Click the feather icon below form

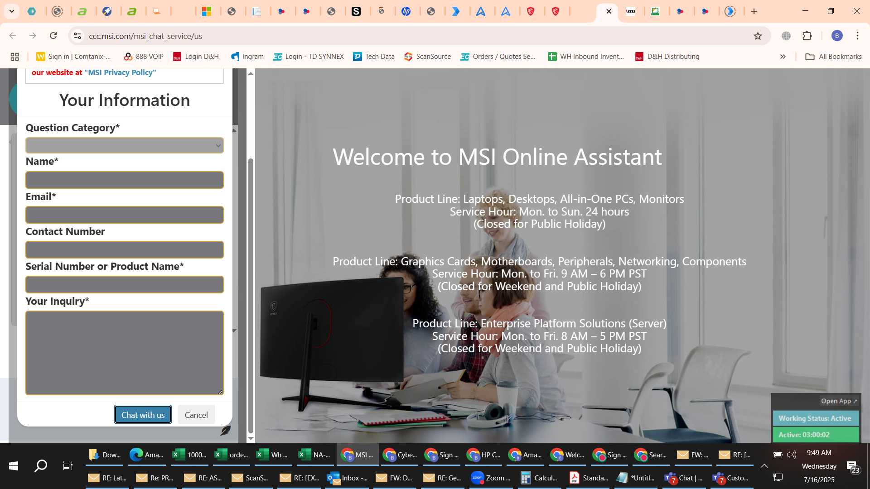[x=225, y=431]
